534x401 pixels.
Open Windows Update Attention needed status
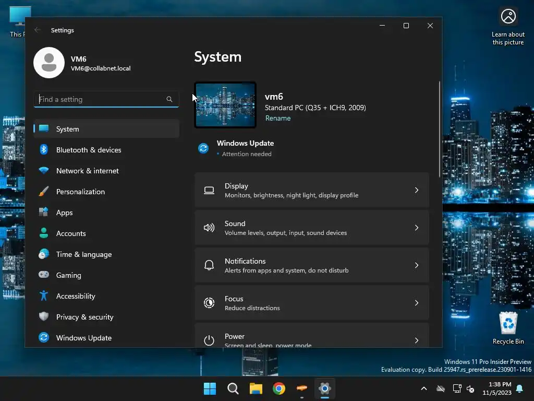pyautogui.click(x=236, y=148)
